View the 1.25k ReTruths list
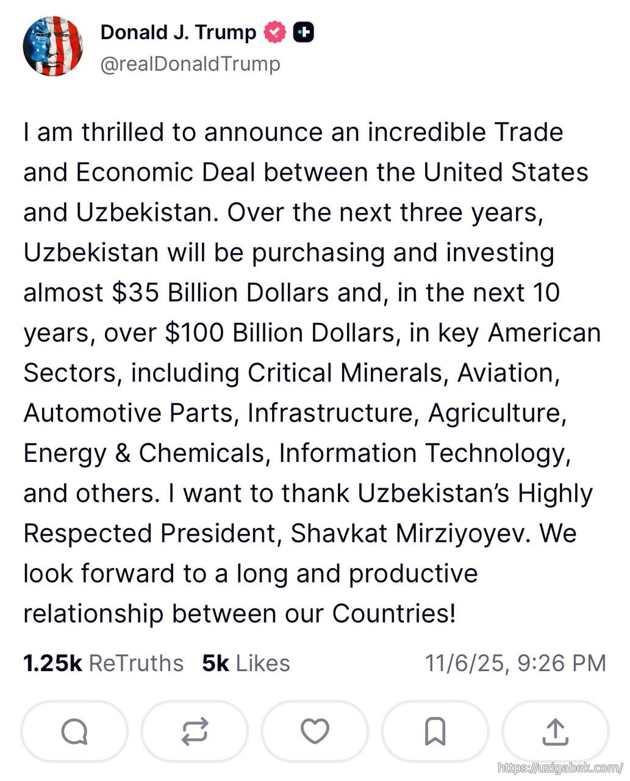The height and width of the screenshot is (781, 630). (103, 663)
